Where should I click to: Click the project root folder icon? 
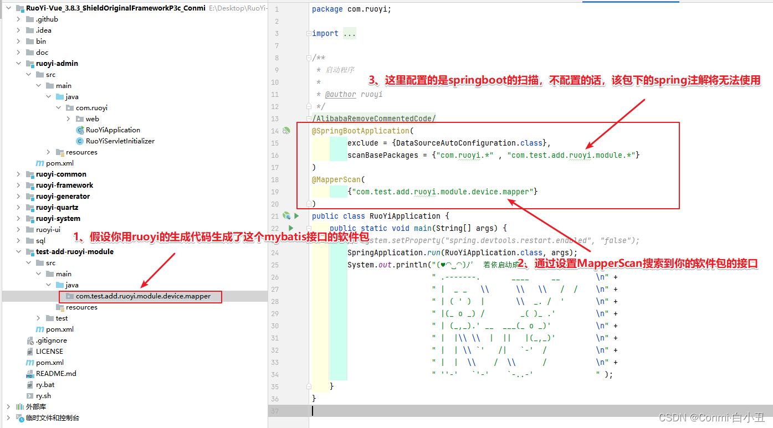(x=20, y=8)
